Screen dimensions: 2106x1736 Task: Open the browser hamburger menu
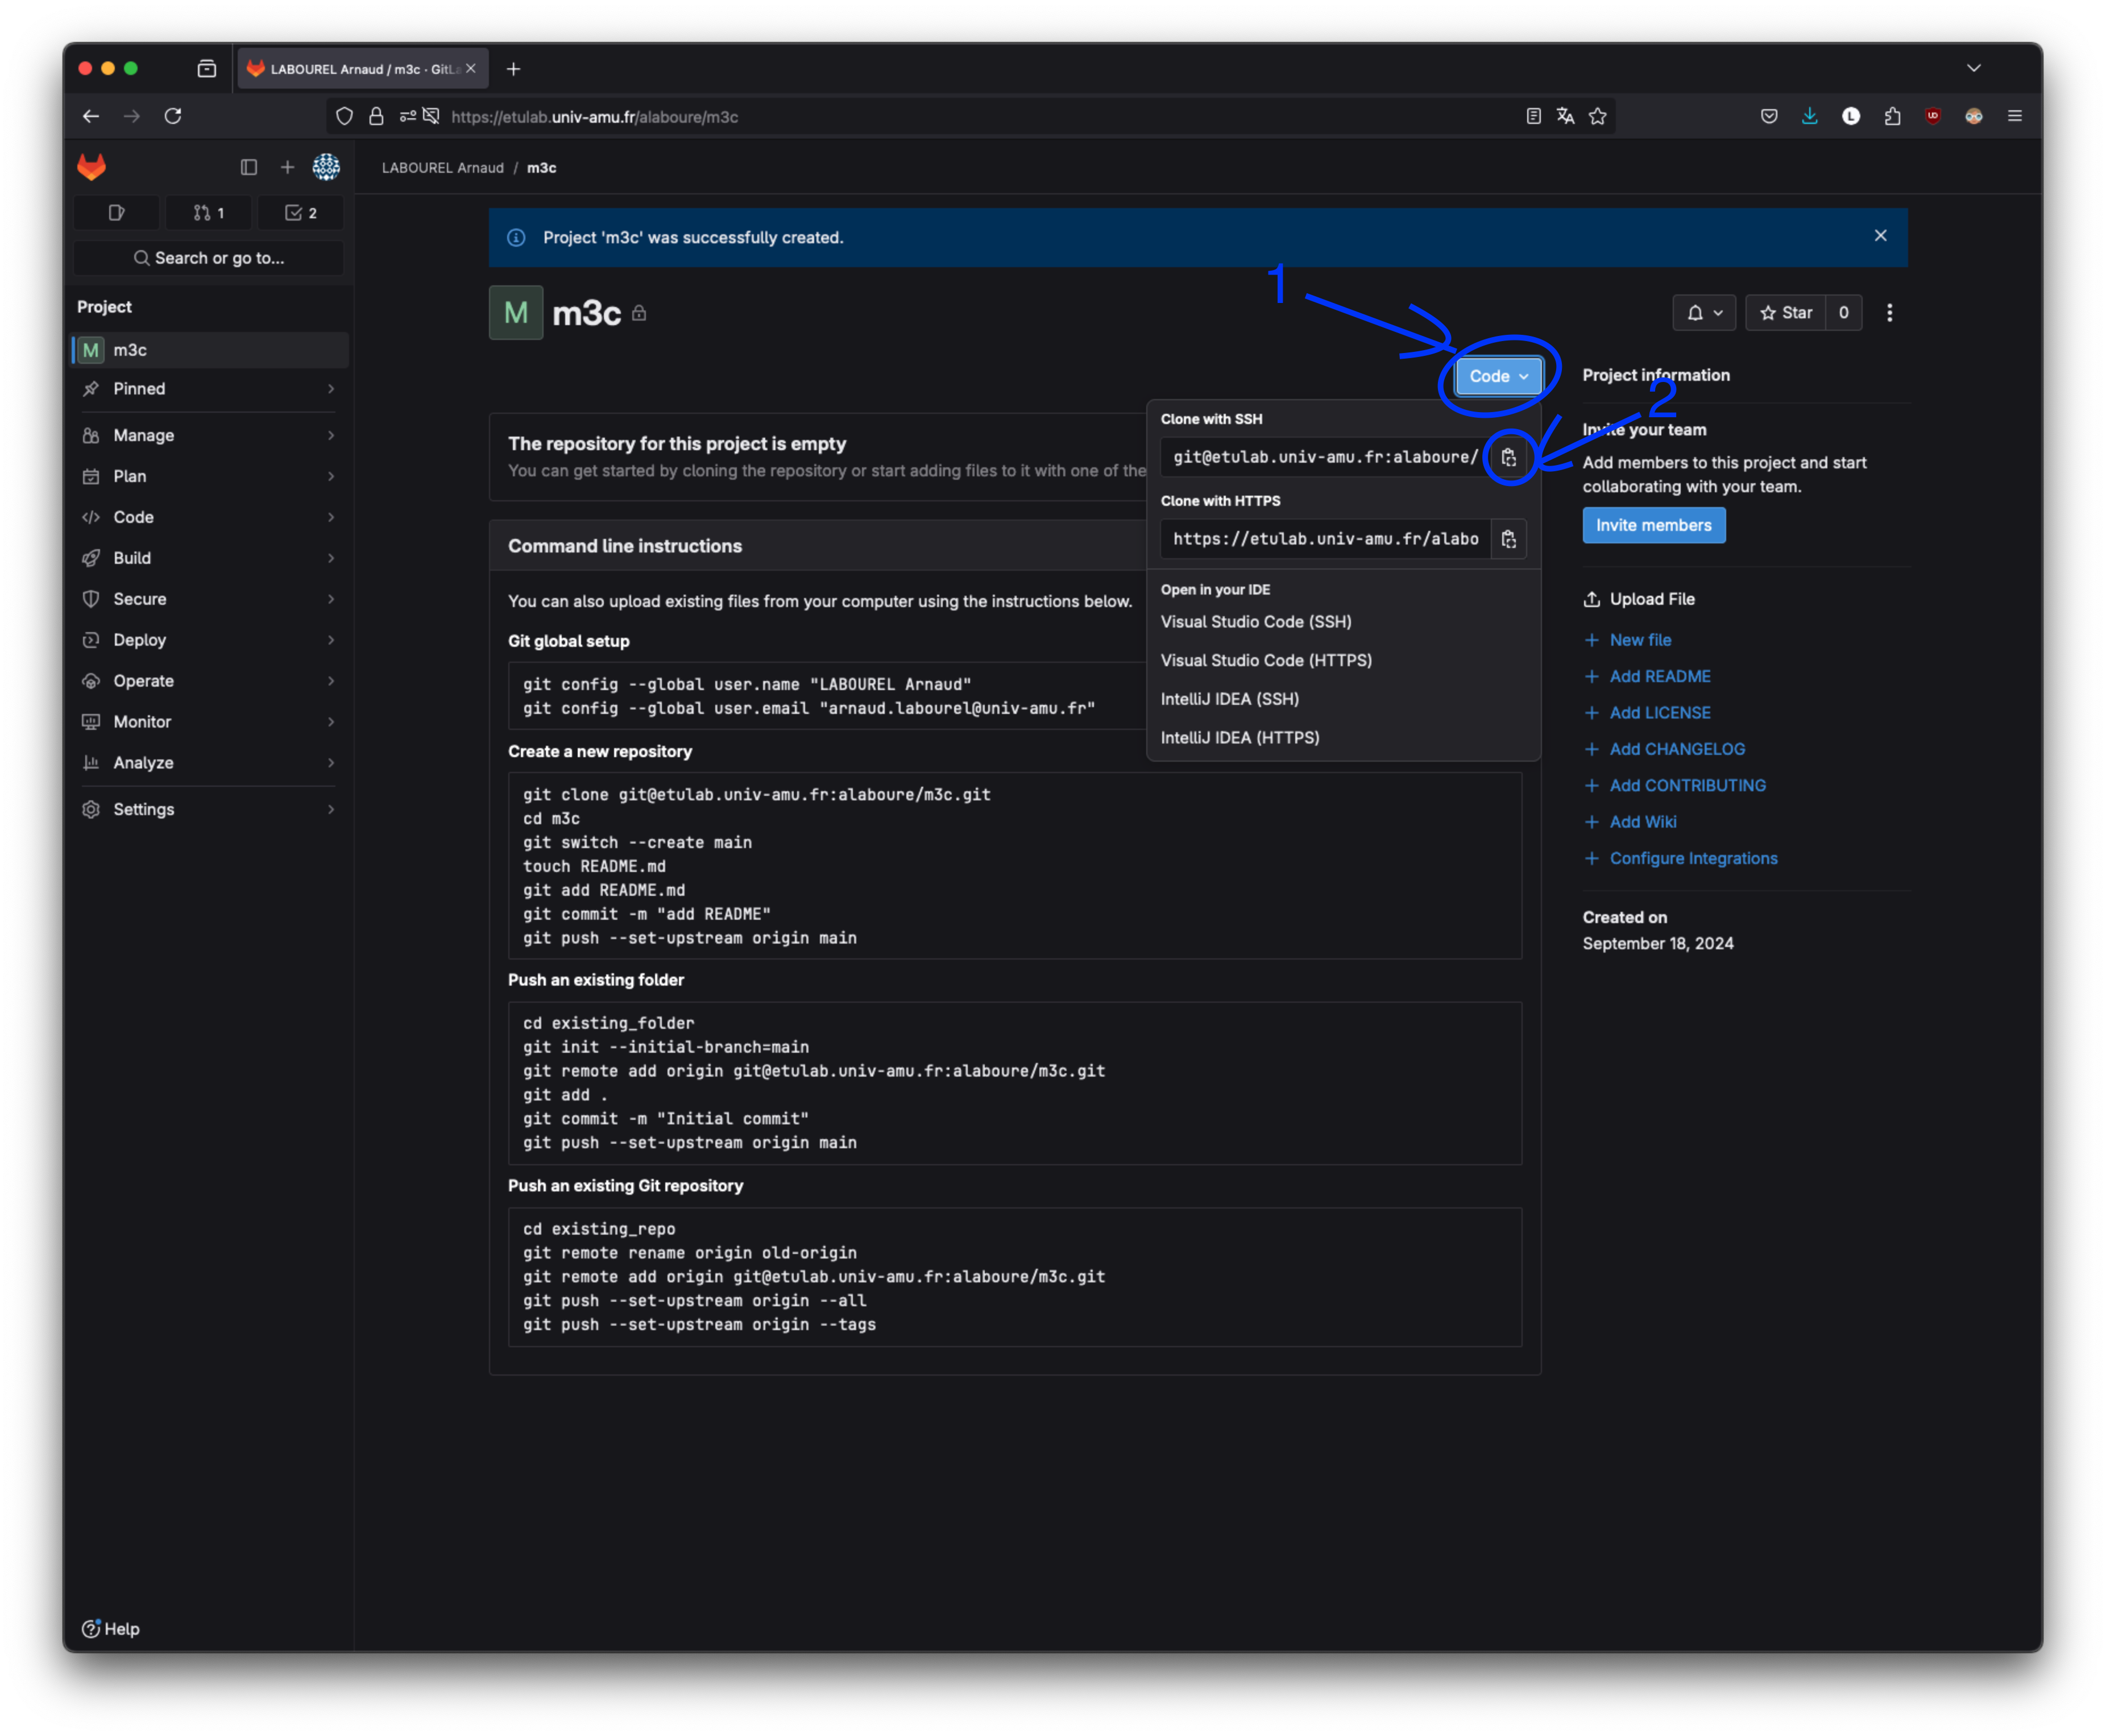(2015, 116)
